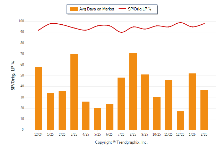This screenshot has width=224, height=151.
Task: Toggle the Avg Days on Market legend label
Action: point(95,9)
